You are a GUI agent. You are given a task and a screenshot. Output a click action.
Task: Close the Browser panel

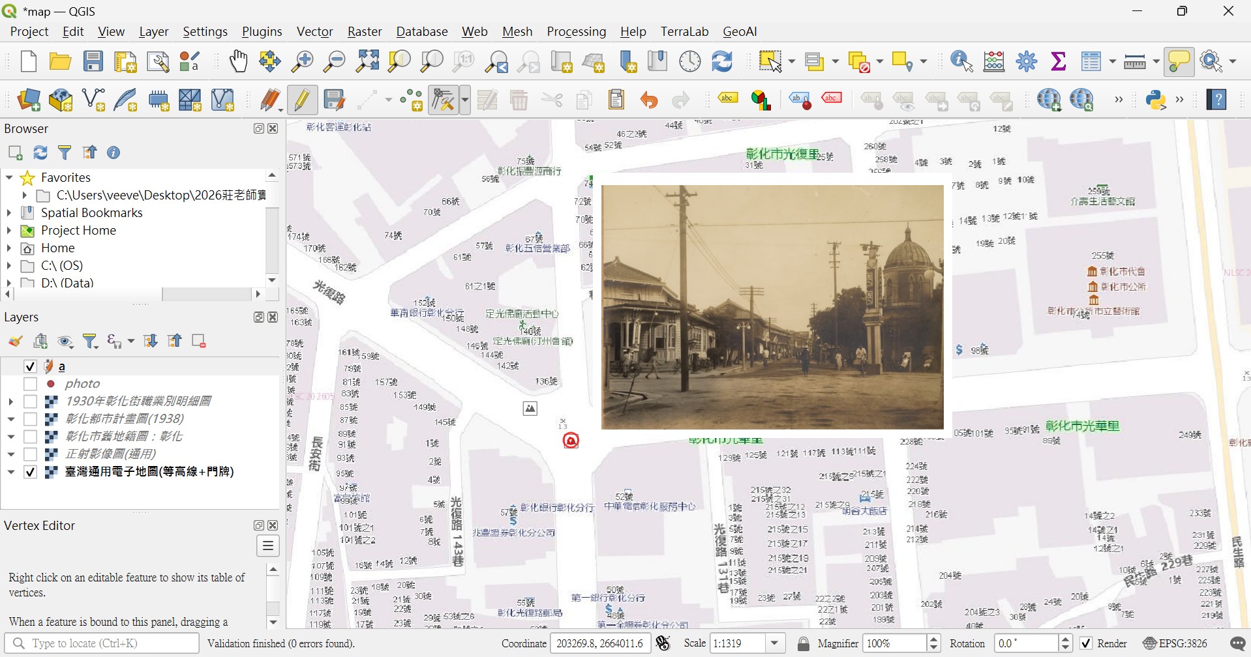pos(273,128)
